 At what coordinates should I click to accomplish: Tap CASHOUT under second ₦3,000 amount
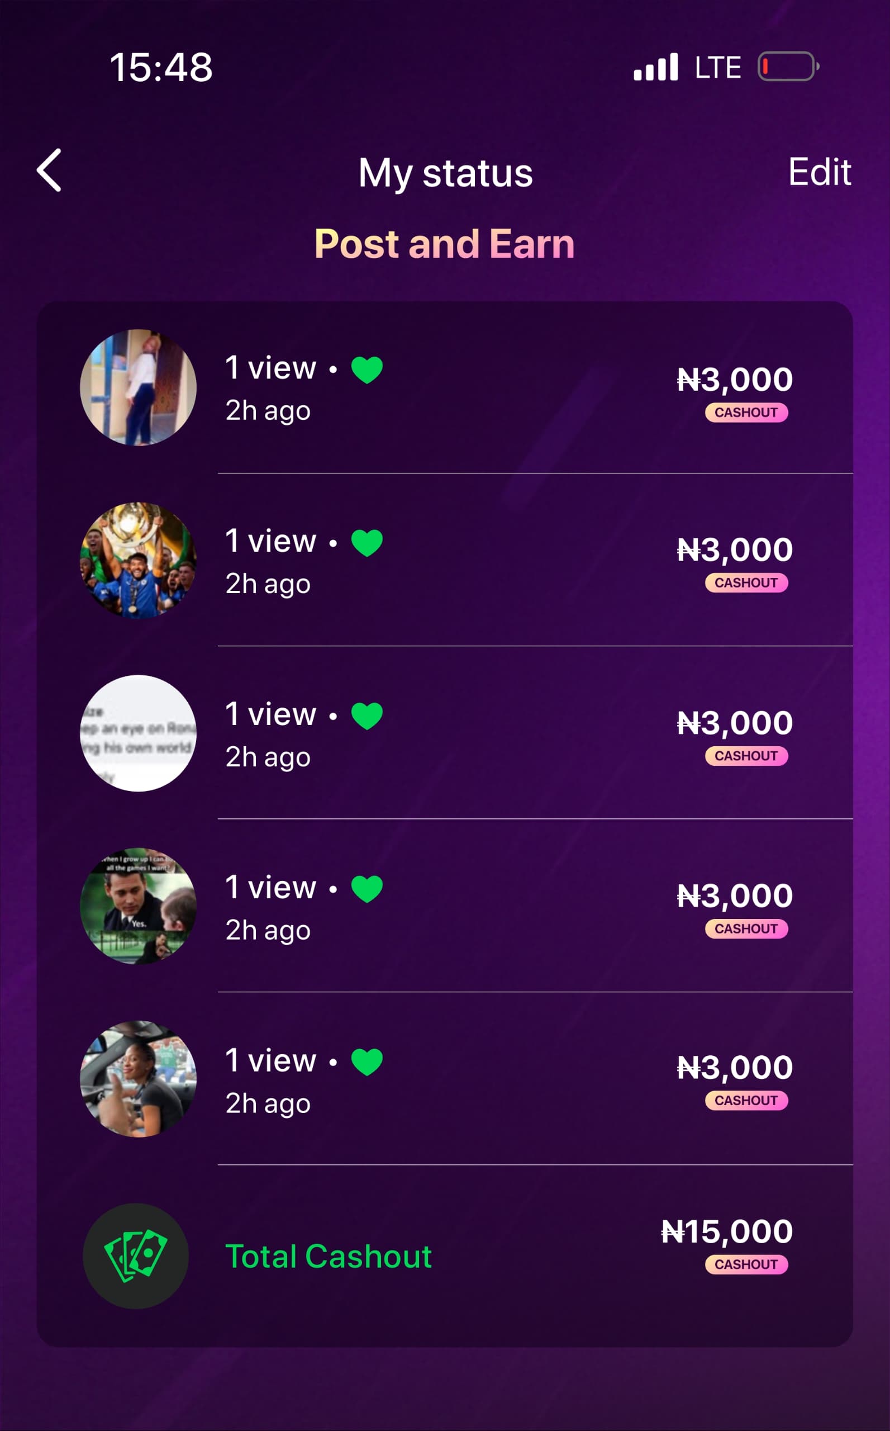click(746, 582)
